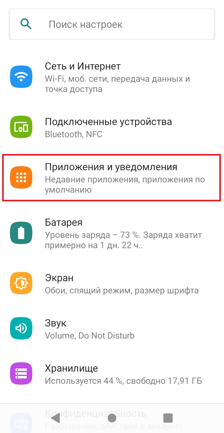Tap the sound speaker icon

(x=21, y=328)
